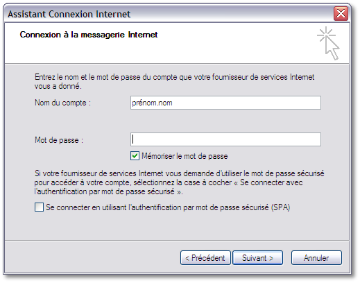Click the white header banner area
Viewport: 360px width, 283px height.
coord(177,43)
